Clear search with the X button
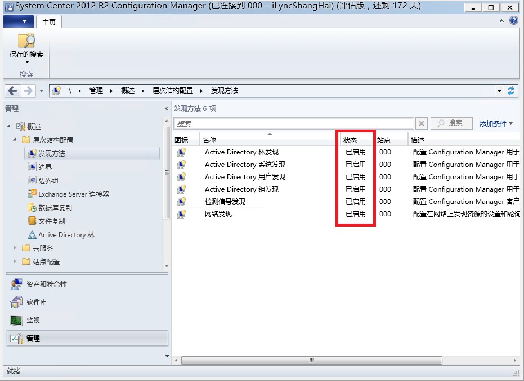The height and width of the screenshot is (381, 524). [422, 123]
